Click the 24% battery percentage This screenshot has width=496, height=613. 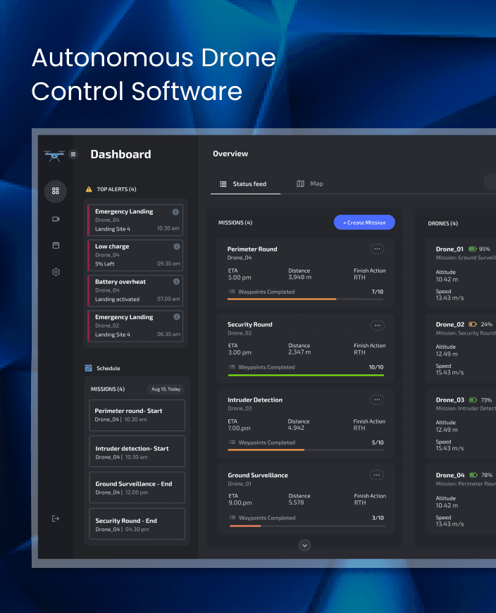tap(487, 325)
